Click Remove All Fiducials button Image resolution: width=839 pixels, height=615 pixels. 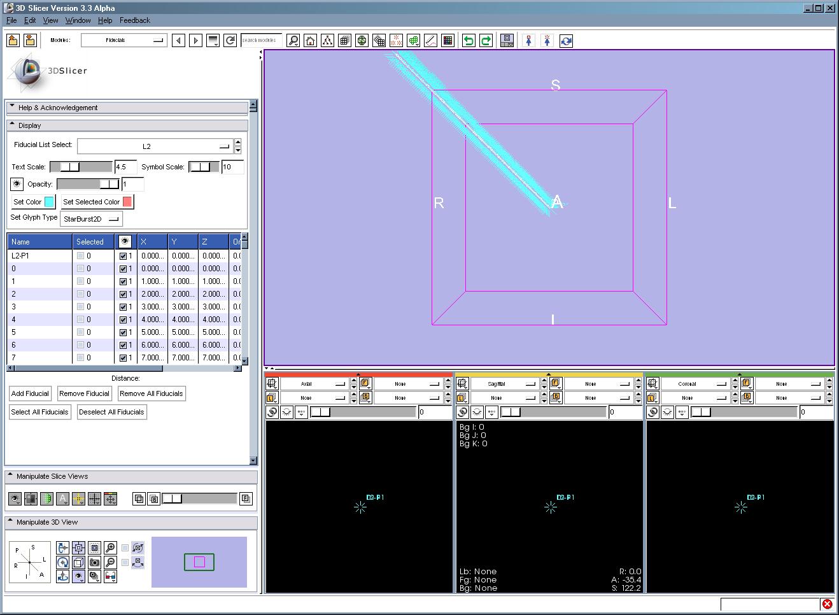click(x=151, y=393)
